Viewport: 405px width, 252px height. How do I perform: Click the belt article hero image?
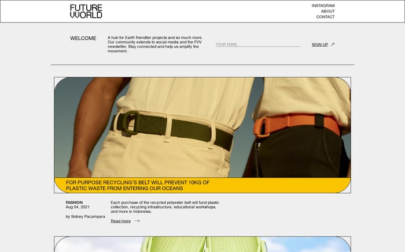click(203, 127)
